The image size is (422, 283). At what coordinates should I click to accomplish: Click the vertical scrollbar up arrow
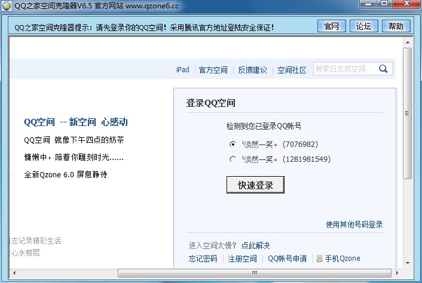pyautogui.click(x=408, y=42)
